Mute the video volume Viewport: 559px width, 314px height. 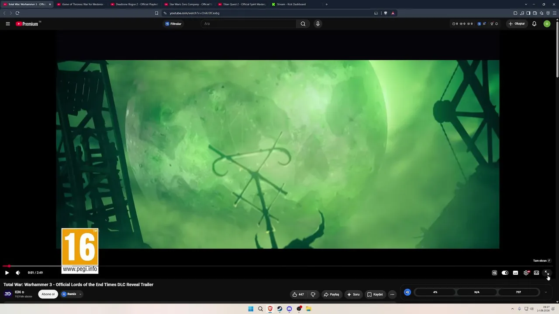[x=18, y=273]
